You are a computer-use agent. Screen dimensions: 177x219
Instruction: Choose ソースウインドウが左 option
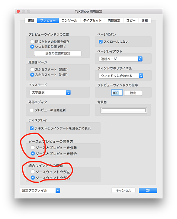point(33,172)
